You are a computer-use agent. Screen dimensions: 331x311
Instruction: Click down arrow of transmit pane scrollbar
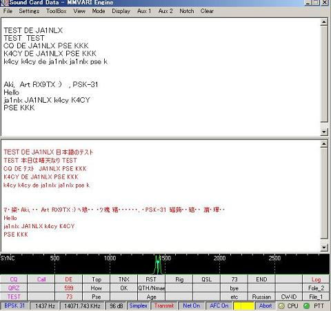[x=324, y=248]
